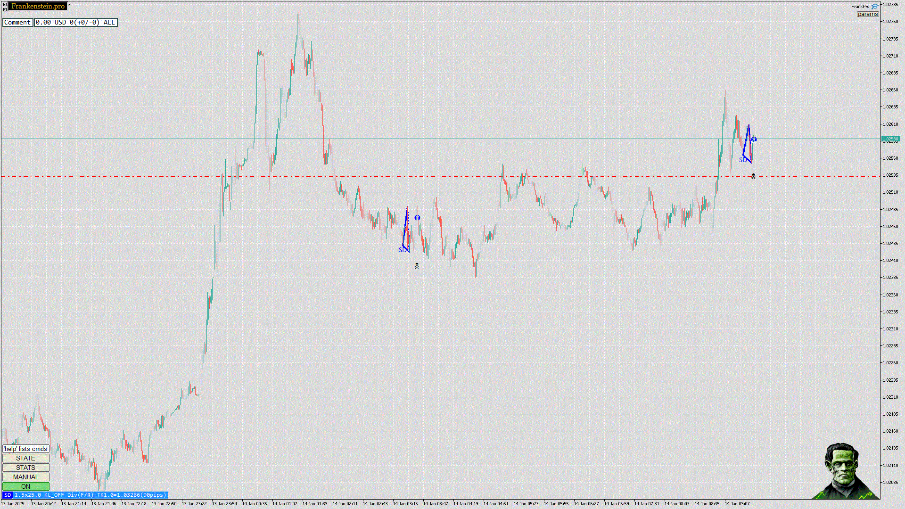This screenshot has height=509, width=905.
Task: Click the SD label on the left trade marker
Action: [x=402, y=250]
